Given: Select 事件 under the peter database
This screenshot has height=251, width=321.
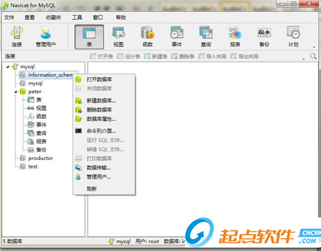Looking at the screenshot, I should tap(37, 125).
